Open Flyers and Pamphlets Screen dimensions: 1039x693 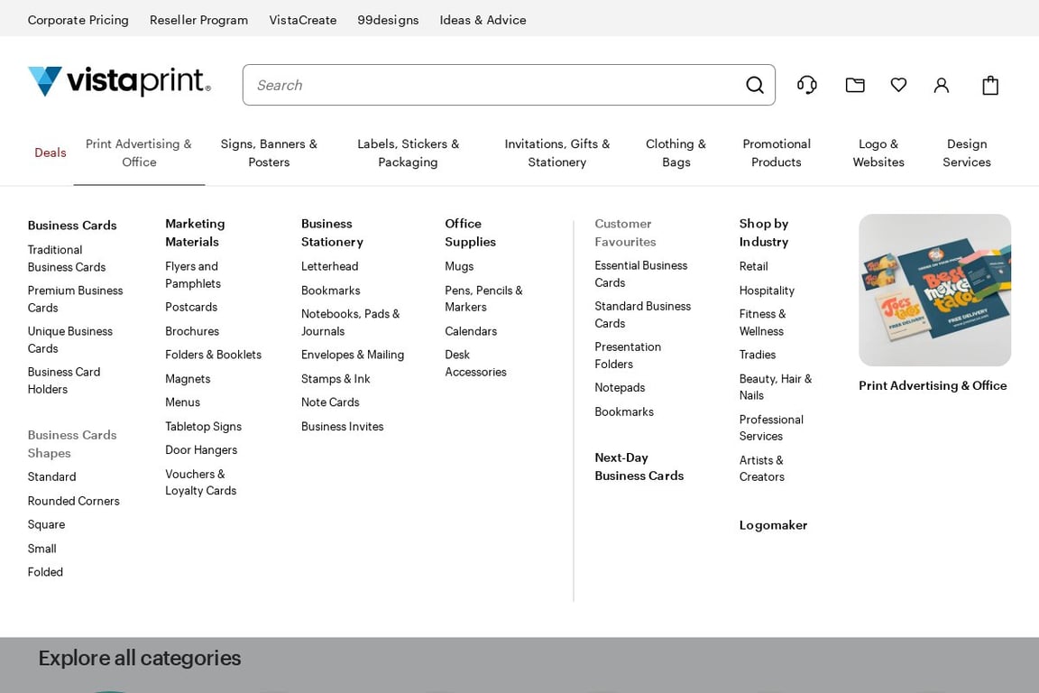pyautogui.click(x=193, y=274)
